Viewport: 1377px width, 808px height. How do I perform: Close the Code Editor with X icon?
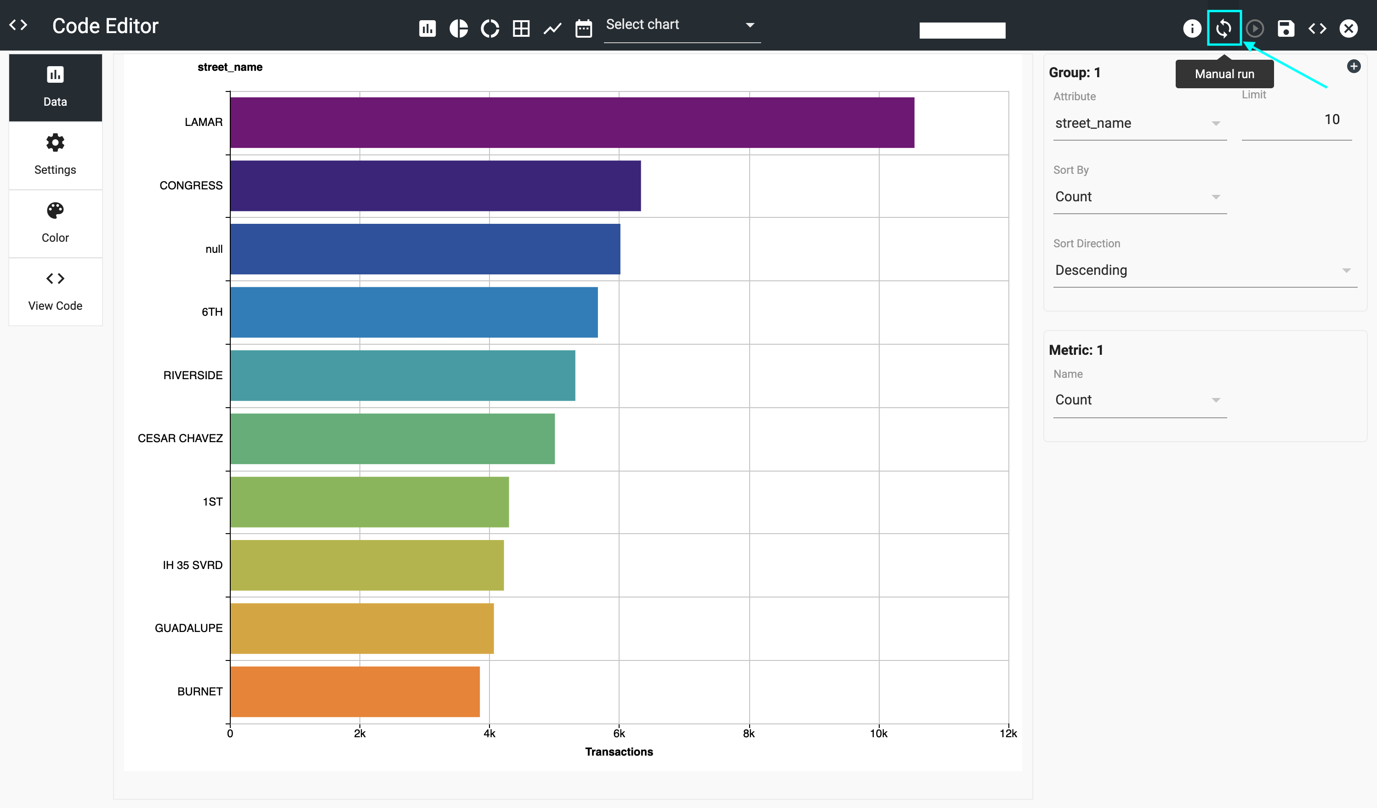1349,28
